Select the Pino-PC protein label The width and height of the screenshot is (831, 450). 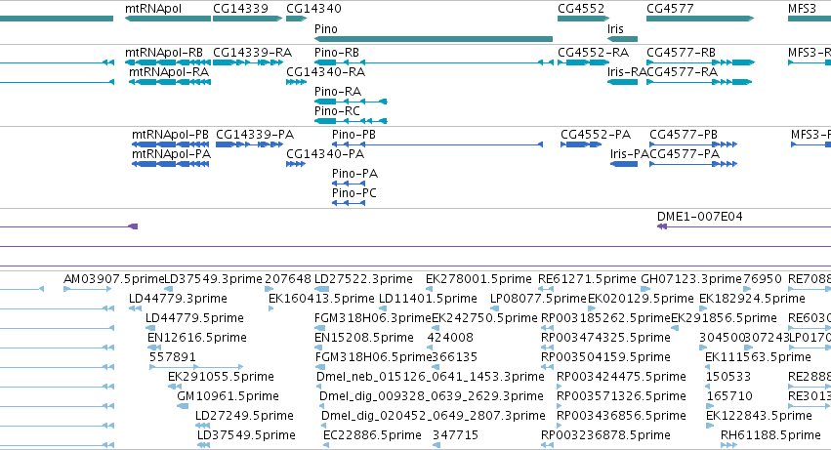[354, 193]
